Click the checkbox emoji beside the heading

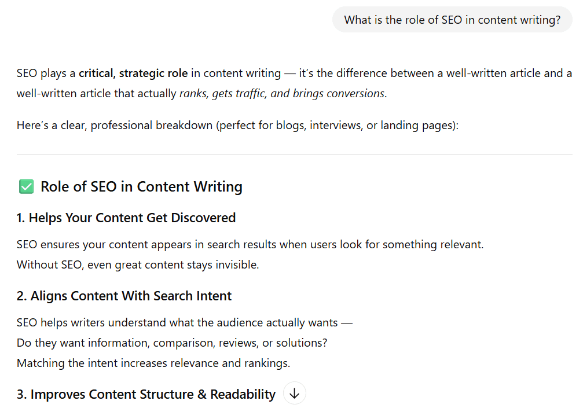tap(25, 186)
